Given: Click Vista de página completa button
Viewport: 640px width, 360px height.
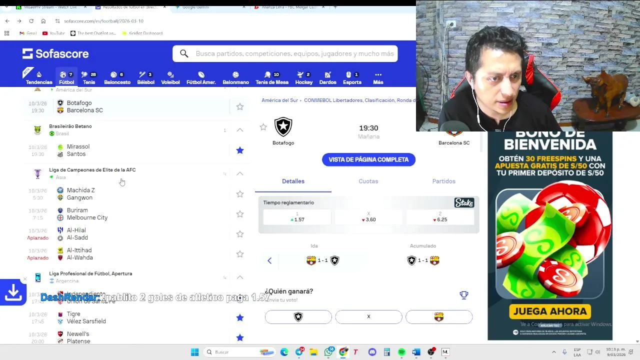Looking at the screenshot, I should (x=368, y=159).
